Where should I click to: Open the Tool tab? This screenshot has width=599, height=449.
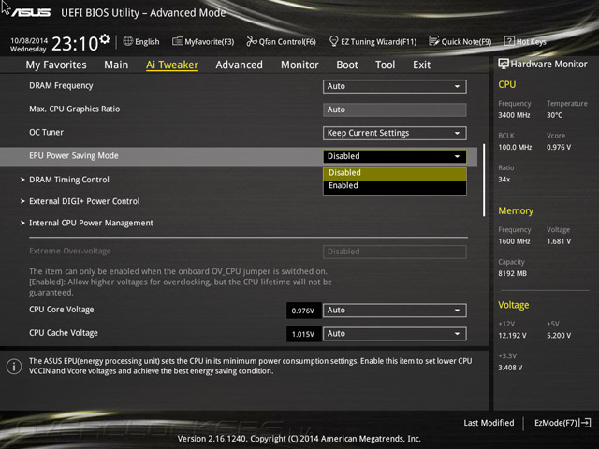(x=385, y=65)
